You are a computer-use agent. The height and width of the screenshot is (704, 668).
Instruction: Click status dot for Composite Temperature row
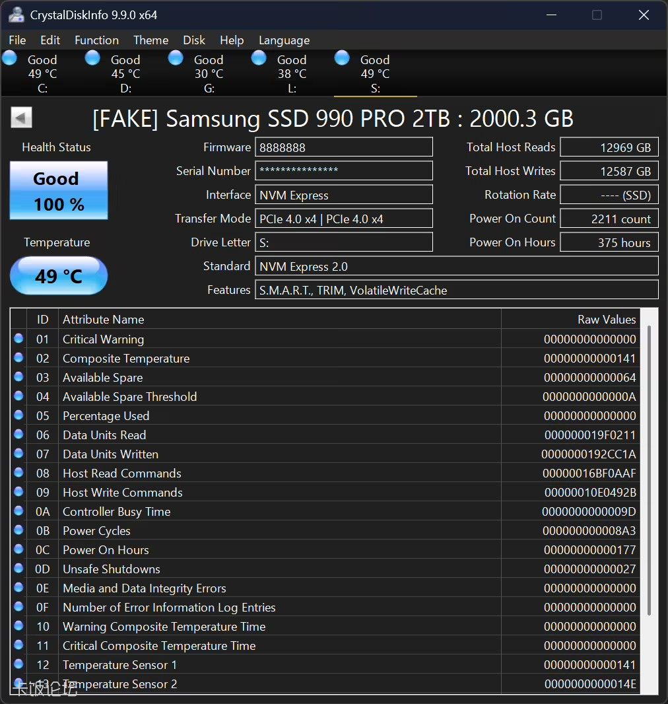[18, 357]
